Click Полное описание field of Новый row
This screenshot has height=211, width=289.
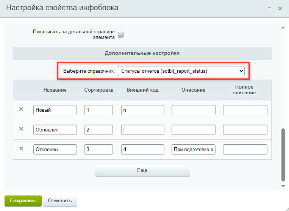click(x=245, y=110)
